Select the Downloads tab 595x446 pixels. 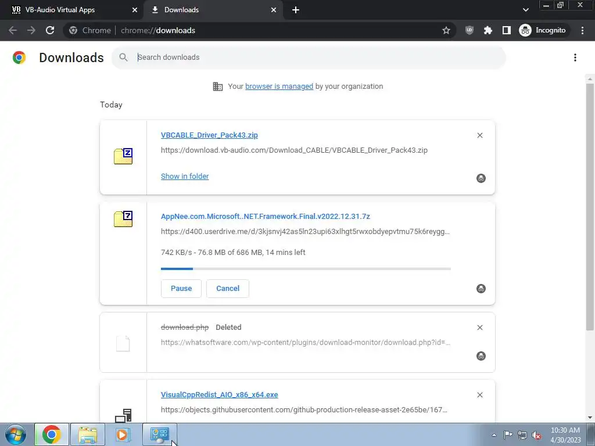[x=213, y=10]
